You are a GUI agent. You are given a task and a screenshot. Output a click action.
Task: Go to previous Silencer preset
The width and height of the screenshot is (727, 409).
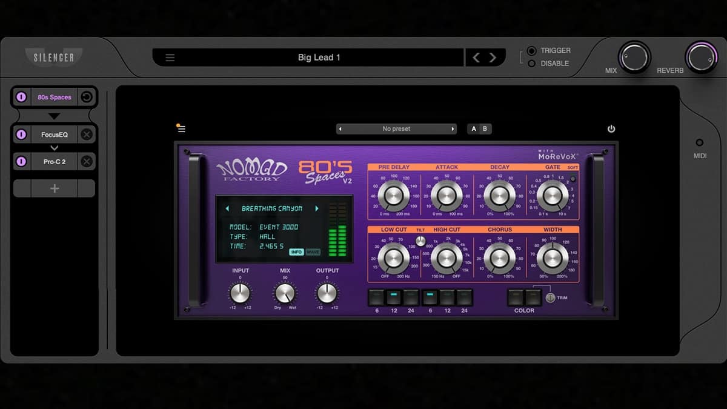pos(476,58)
